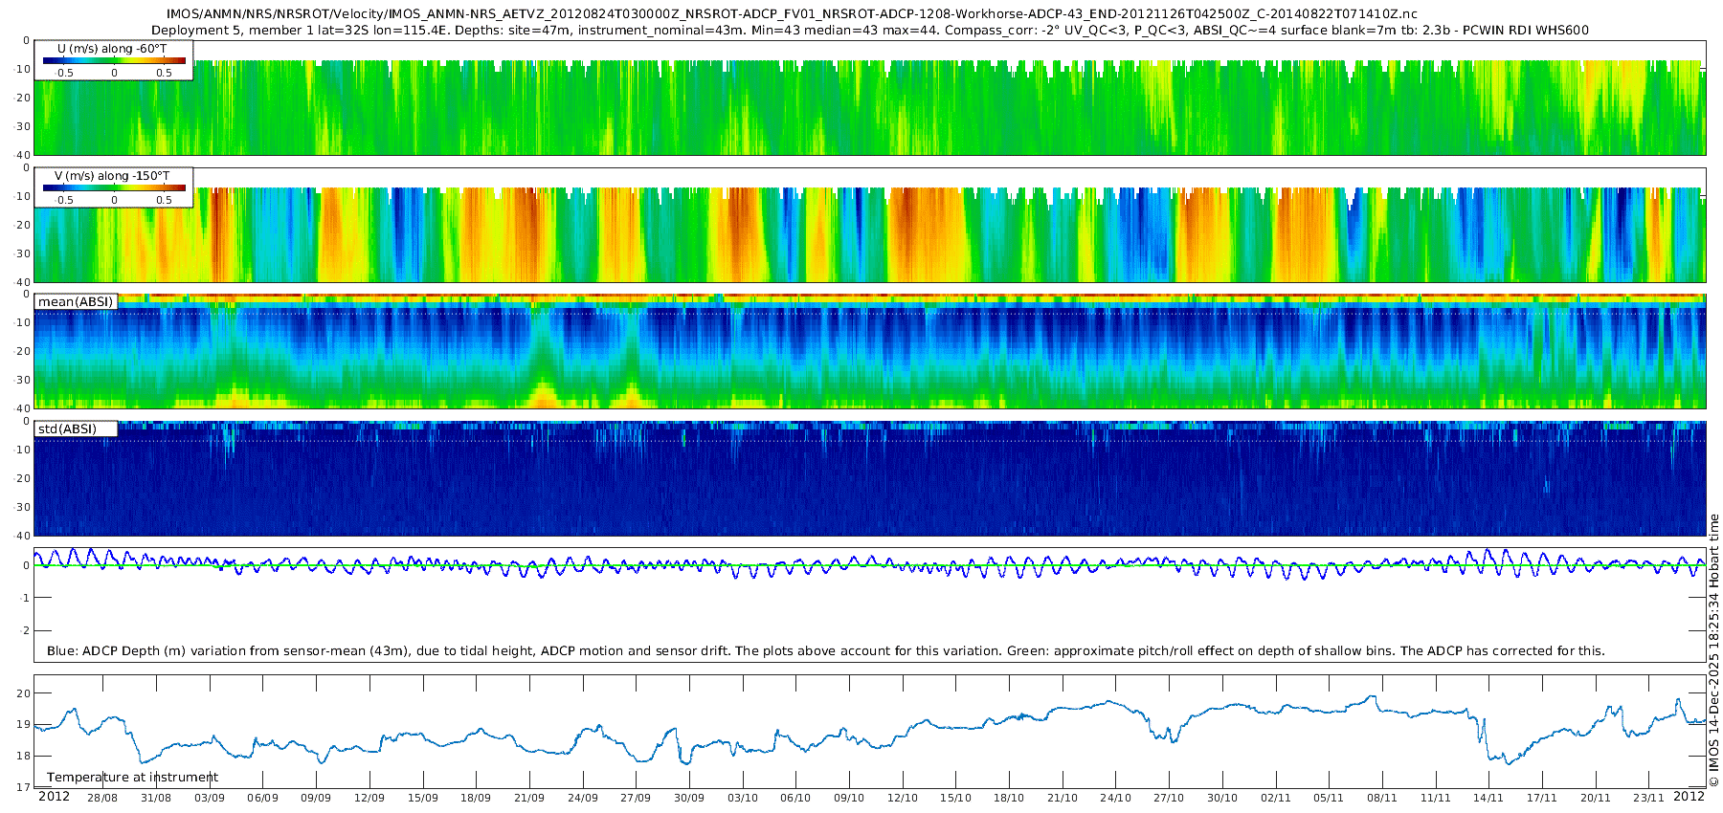Click the U (m/s) velocity colorbar
The width and height of the screenshot is (1723, 813).
click(114, 61)
